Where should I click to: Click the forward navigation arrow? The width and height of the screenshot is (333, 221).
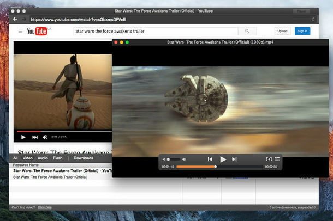(x=24, y=19)
